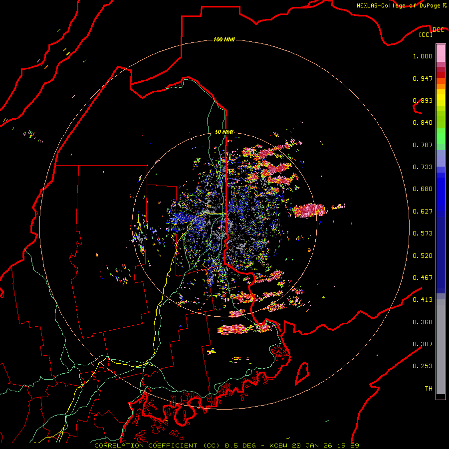Click the 0.413 scale value
This screenshot has height=449, width=449.
[423, 300]
